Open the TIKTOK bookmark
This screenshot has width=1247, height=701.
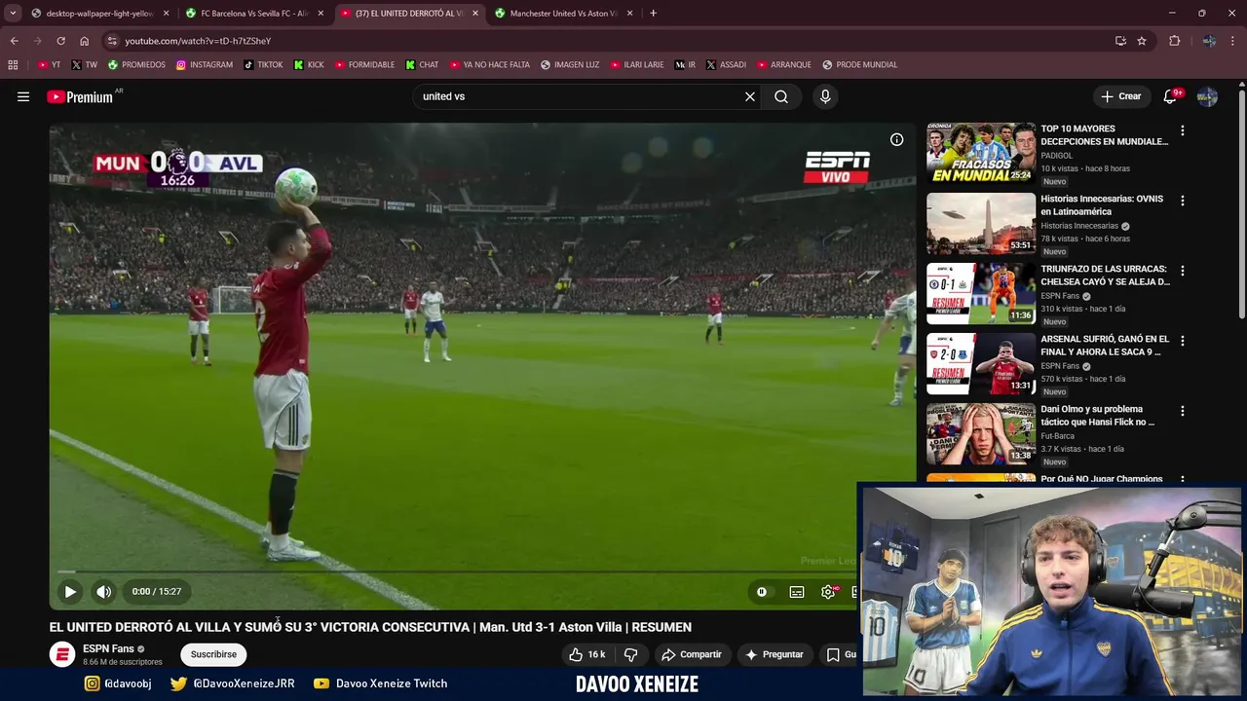tap(263, 65)
